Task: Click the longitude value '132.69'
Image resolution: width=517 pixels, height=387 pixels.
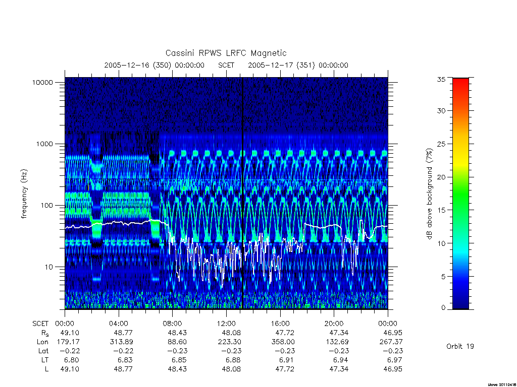Action: coord(337,342)
